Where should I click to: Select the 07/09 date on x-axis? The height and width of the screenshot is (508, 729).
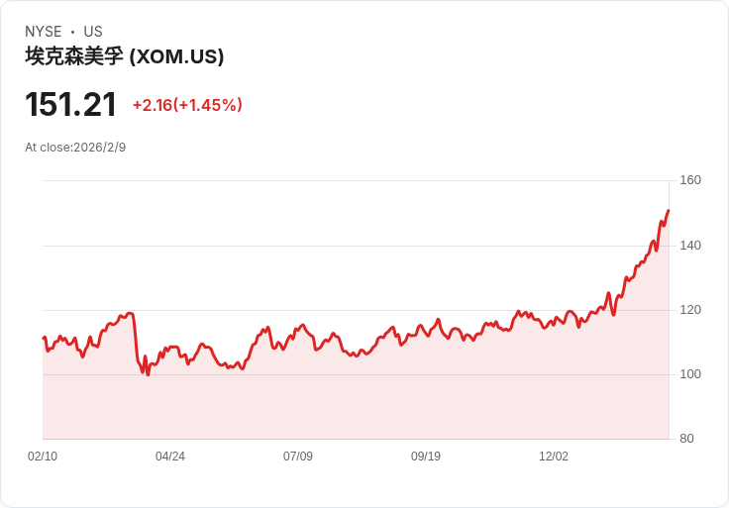(x=298, y=457)
